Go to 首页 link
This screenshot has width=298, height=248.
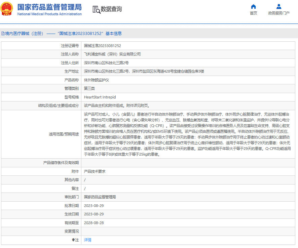(x=253, y=13)
